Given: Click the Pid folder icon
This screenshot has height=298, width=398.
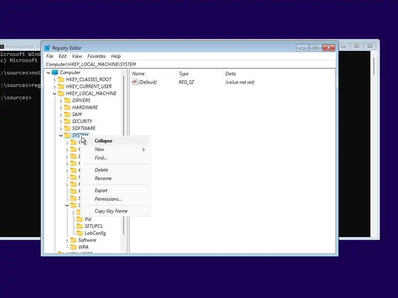Looking at the screenshot, I should (x=79, y=219).
